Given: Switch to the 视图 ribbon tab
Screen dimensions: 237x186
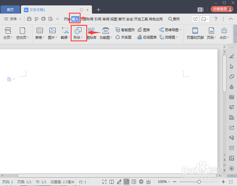Looking at the screenshot, I should (114, 19).
